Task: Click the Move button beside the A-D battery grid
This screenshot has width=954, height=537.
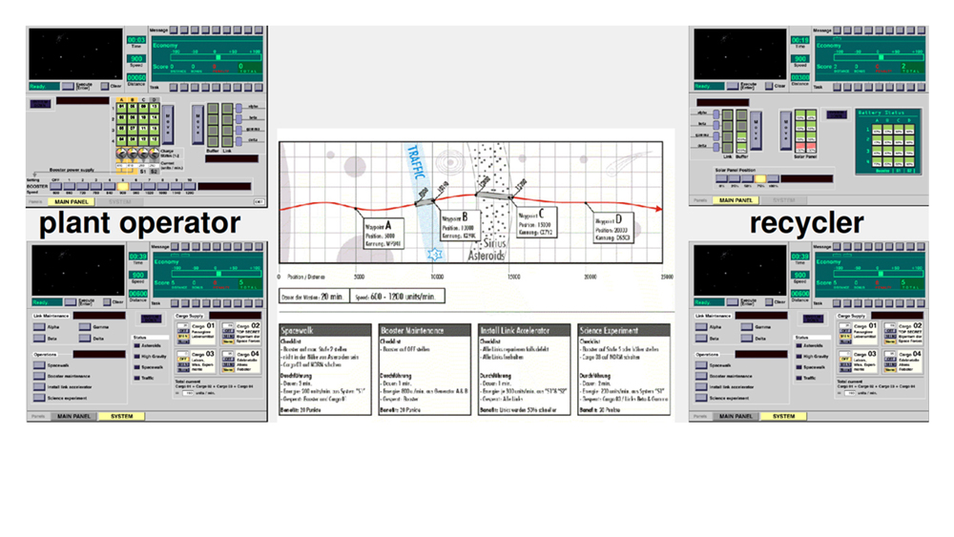Action: [x=168, y=122]
